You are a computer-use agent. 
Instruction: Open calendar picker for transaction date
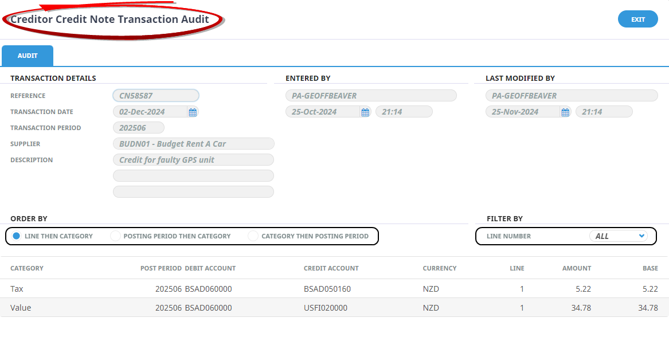193,112
